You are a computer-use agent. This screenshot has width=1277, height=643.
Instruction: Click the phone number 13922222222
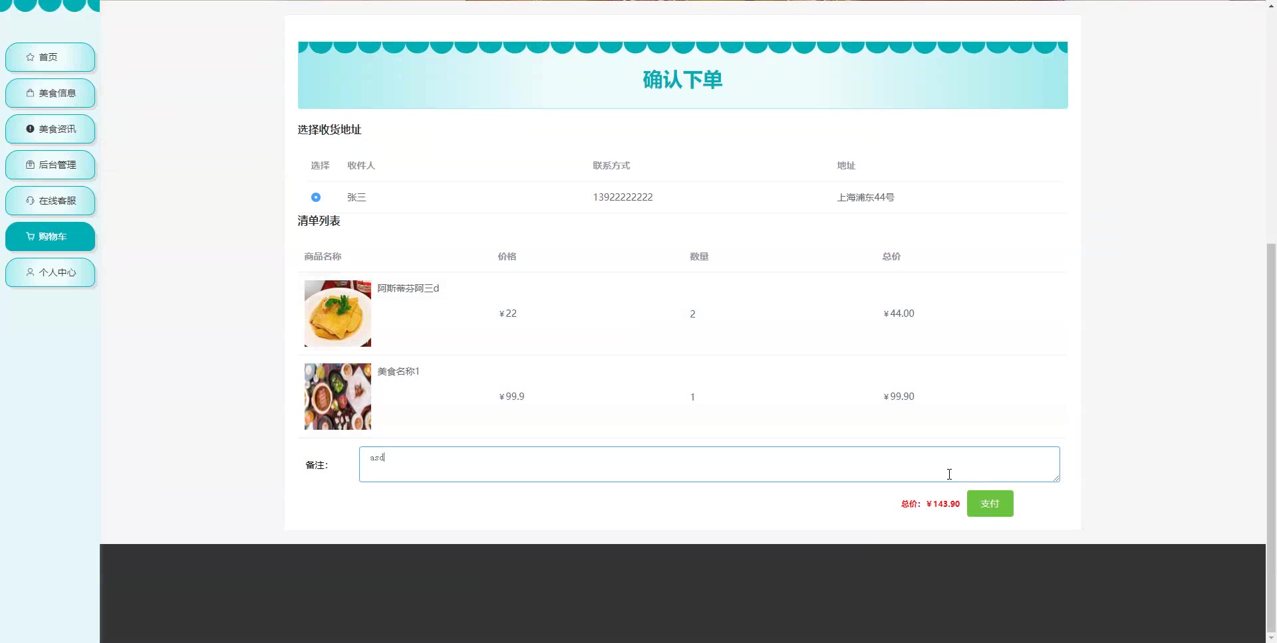pyautogui.click(x=623, y=197)
